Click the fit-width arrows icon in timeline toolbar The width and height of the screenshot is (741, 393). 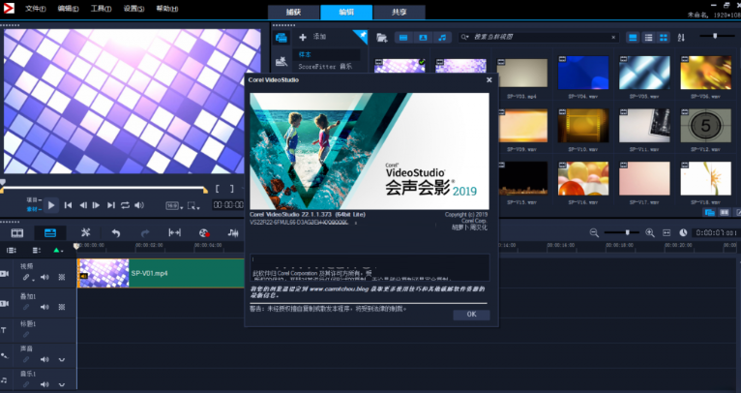(174, 232)
